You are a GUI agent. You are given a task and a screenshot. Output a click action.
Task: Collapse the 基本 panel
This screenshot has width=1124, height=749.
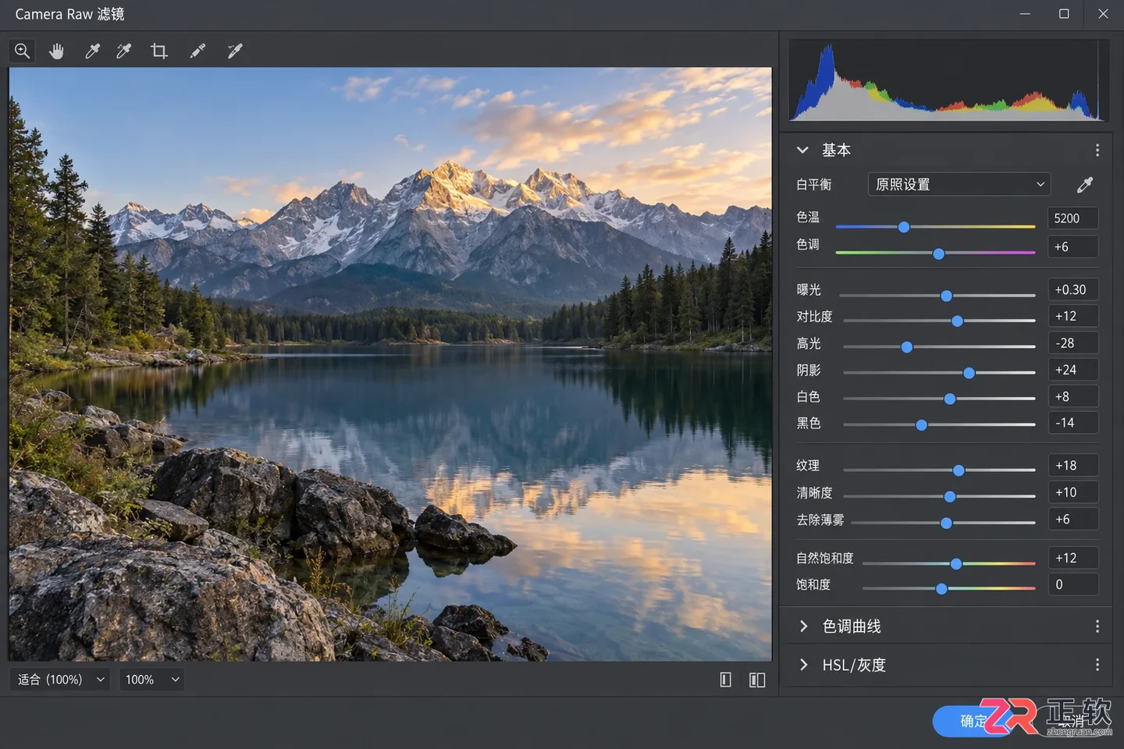[x=802, y=150]
